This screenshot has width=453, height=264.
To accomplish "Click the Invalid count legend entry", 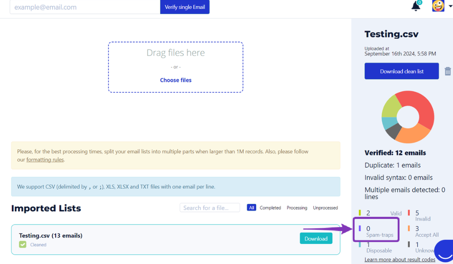I will (x=419, y=215).
